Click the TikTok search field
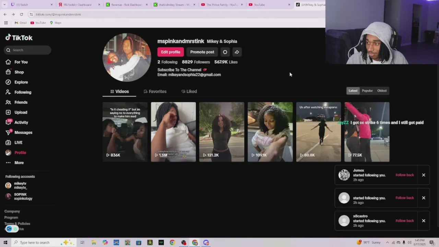 (28, 50)
